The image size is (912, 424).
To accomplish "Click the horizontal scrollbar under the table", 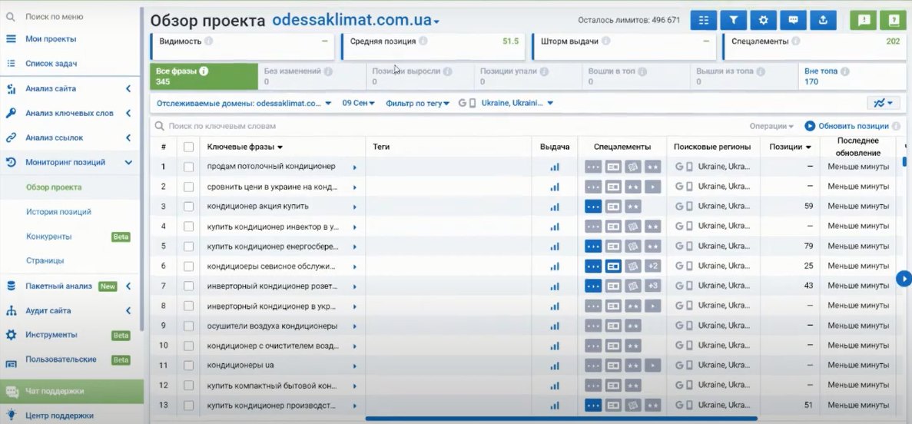I will pos(562,418).
